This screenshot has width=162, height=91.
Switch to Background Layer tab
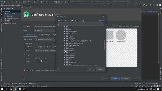click(x=45, y=35)
